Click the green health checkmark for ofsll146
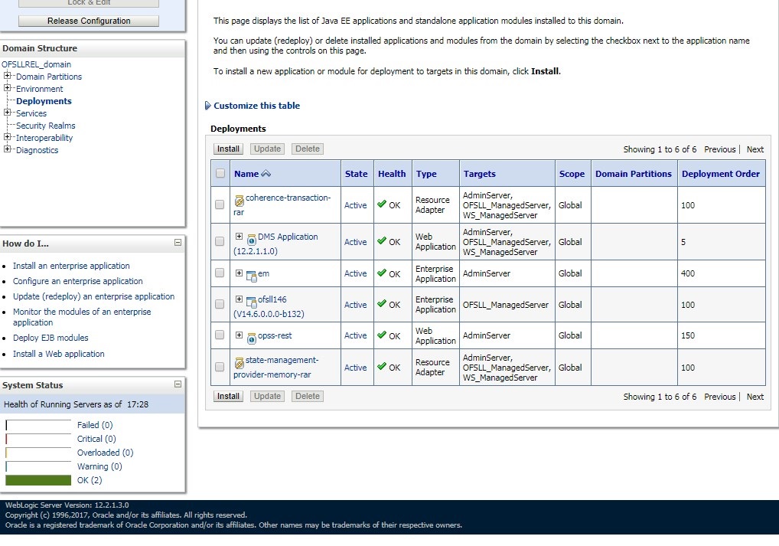Screen dimensions: 779x546 [382, 303]
